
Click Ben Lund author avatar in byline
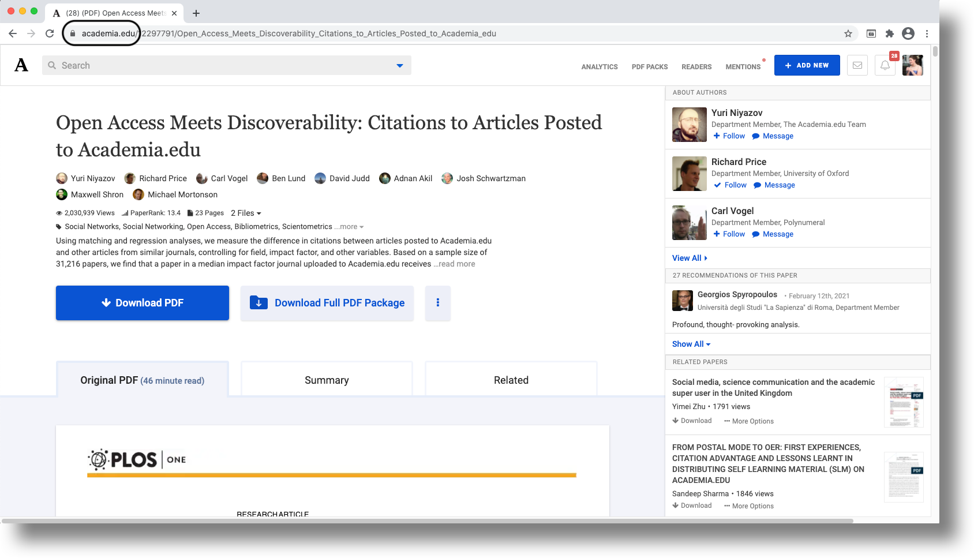[263, 178]
